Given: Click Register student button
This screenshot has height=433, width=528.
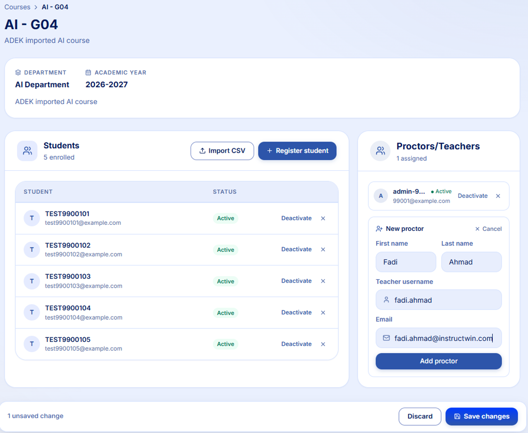Looking at the screenshot, I should click(298, 151).
